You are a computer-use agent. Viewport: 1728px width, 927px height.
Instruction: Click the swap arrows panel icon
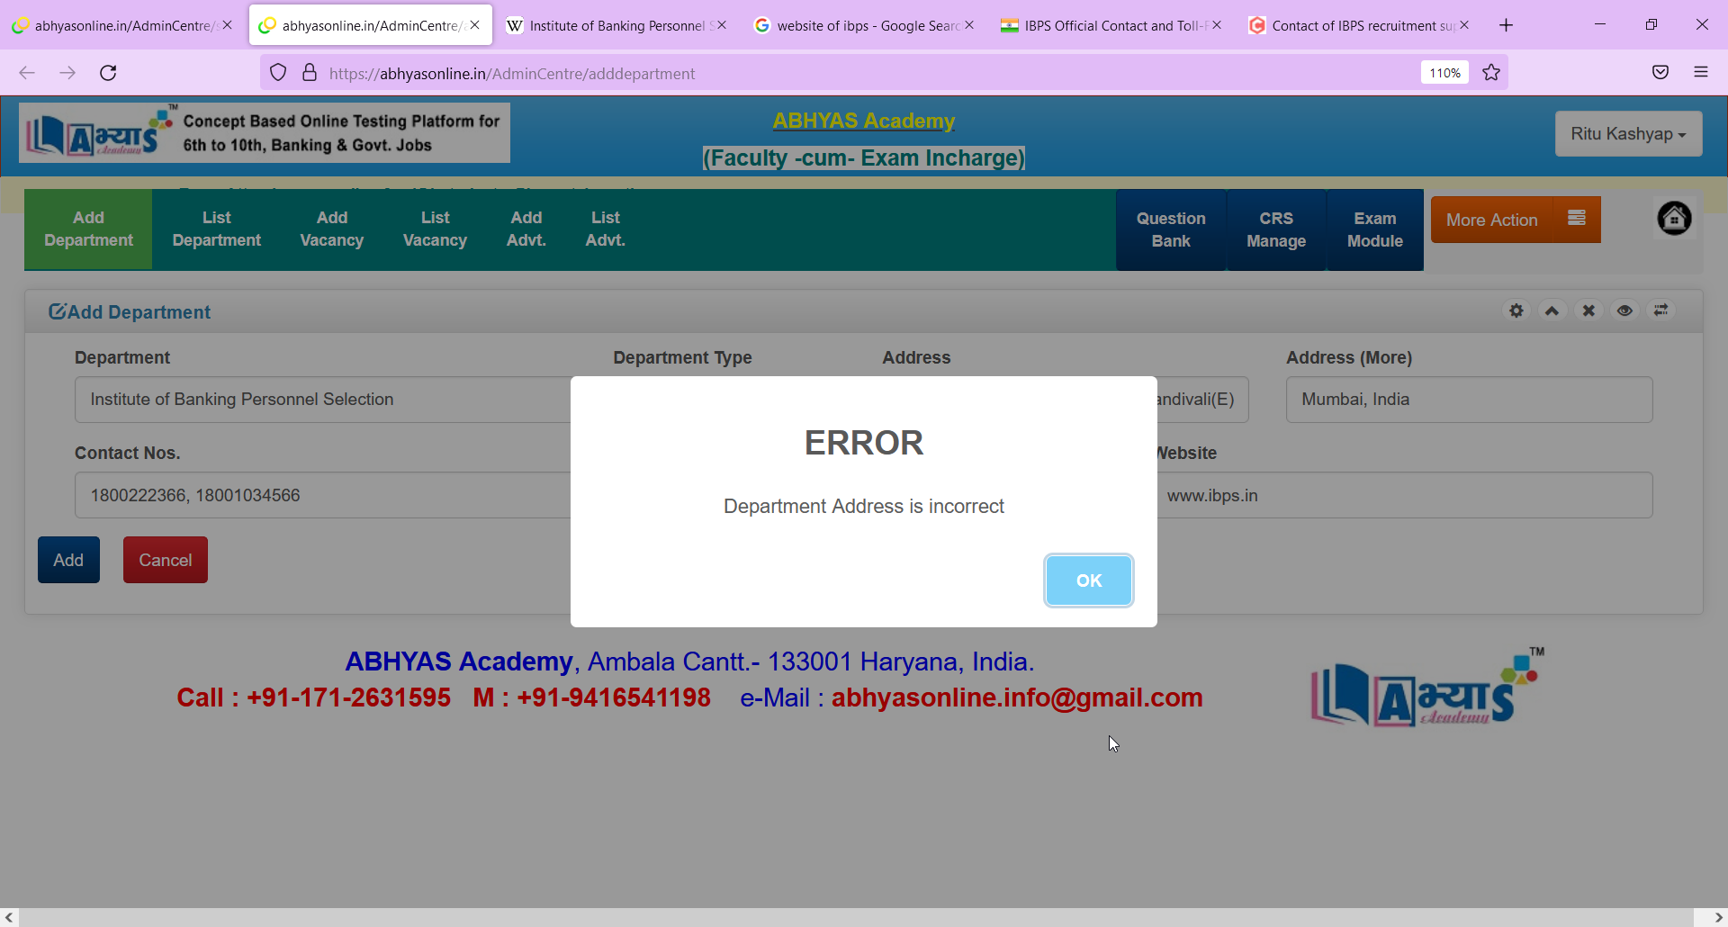pos(1660,310)
